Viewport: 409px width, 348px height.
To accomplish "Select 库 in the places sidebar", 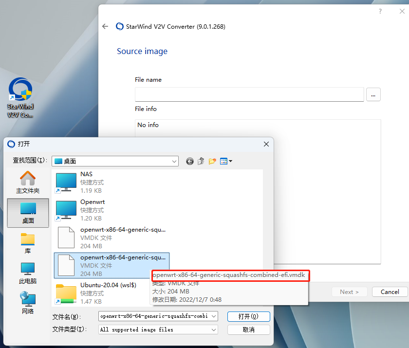I will 28,243.
